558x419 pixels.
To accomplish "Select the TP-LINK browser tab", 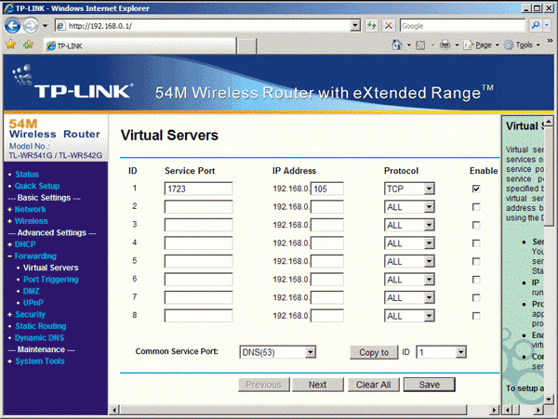I will pyautogui.click(x=139, y=46).
